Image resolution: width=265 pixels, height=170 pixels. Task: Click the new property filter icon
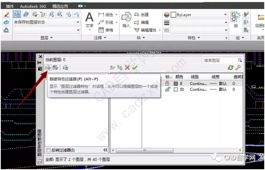pos(48,68)
